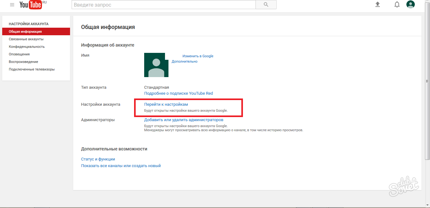Open 'Оповещения' settings section

19,54
